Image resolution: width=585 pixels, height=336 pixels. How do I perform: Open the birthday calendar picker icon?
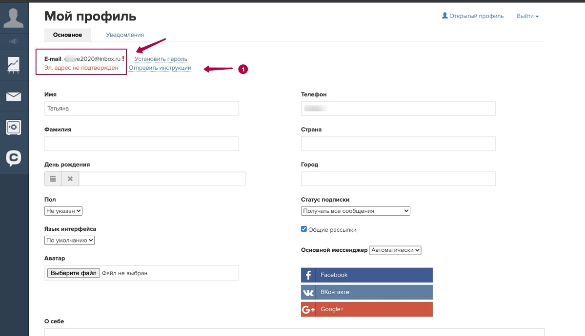53,179
